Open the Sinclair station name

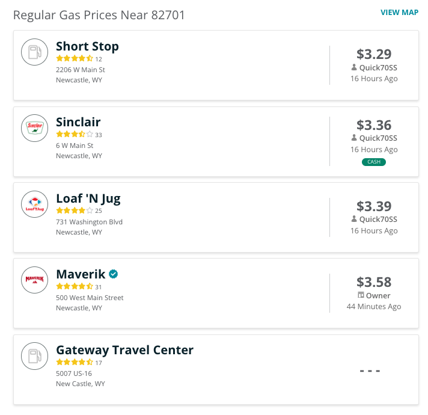(x=78, y=122)
